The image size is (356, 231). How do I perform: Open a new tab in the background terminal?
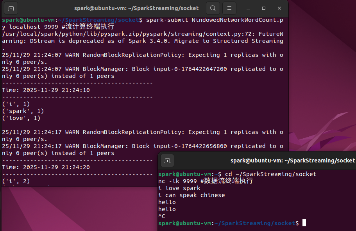tap(11, 8)
